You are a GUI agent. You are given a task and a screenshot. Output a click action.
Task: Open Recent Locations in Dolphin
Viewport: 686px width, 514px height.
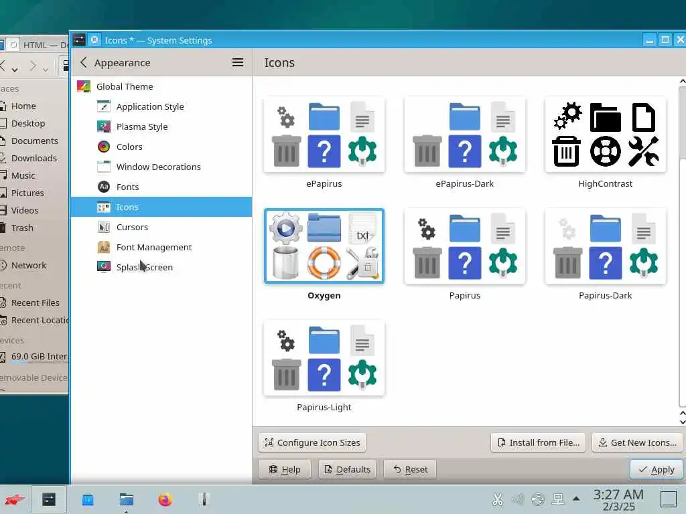tap(34, 321)
